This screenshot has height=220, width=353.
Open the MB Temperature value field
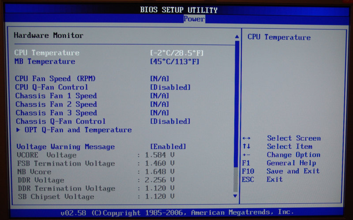[175, 62]
